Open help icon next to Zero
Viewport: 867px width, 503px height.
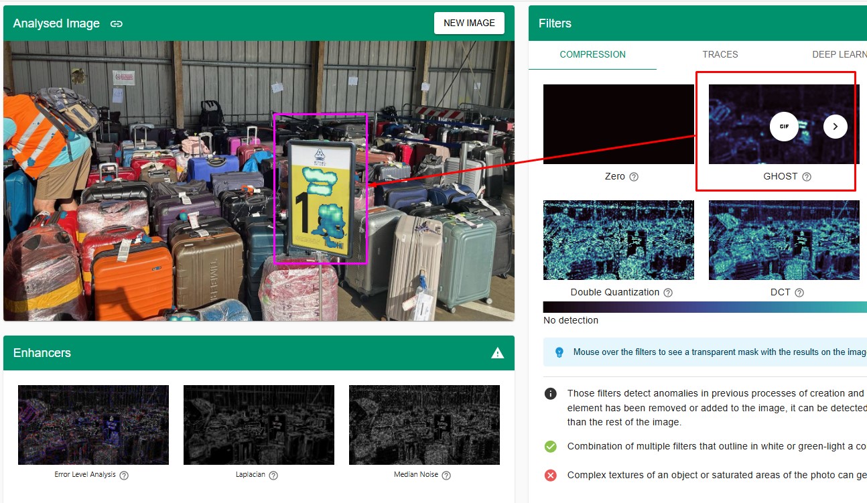pos(634,177)
